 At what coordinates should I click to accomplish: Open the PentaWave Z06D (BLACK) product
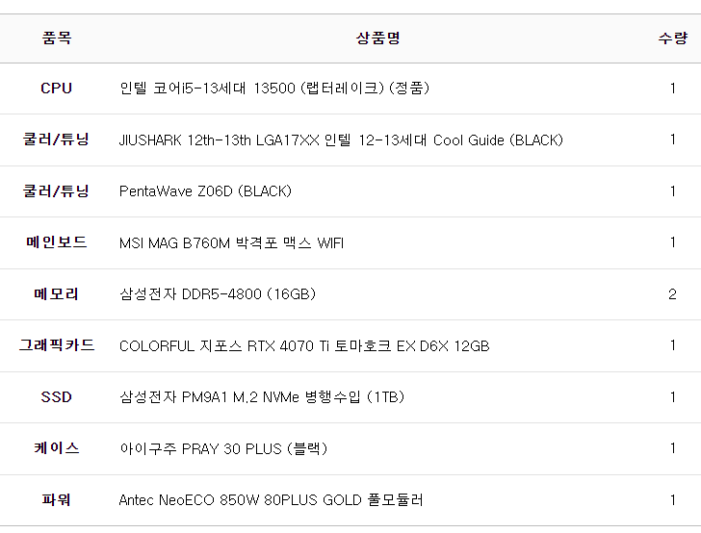click(205, 191)
